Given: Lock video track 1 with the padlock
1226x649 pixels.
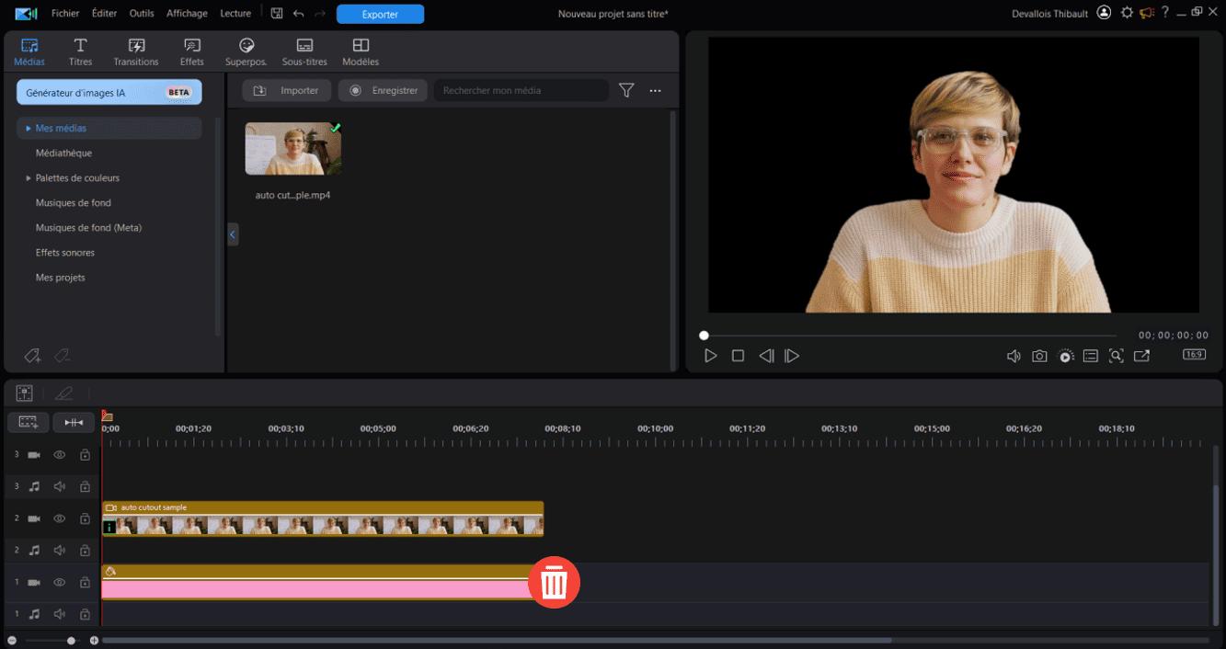Looking at the screenshot, I should tap(84, 582).
